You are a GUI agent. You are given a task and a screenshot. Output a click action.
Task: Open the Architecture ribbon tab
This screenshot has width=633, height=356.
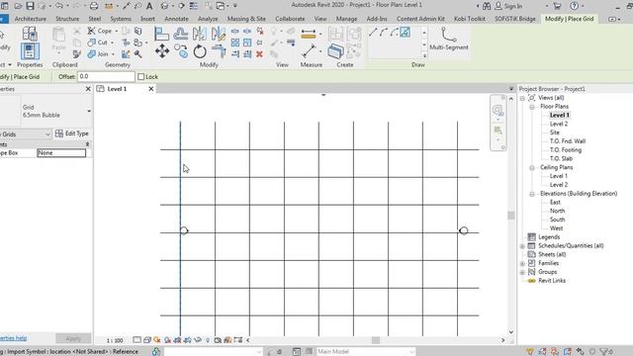coord(31,19)
